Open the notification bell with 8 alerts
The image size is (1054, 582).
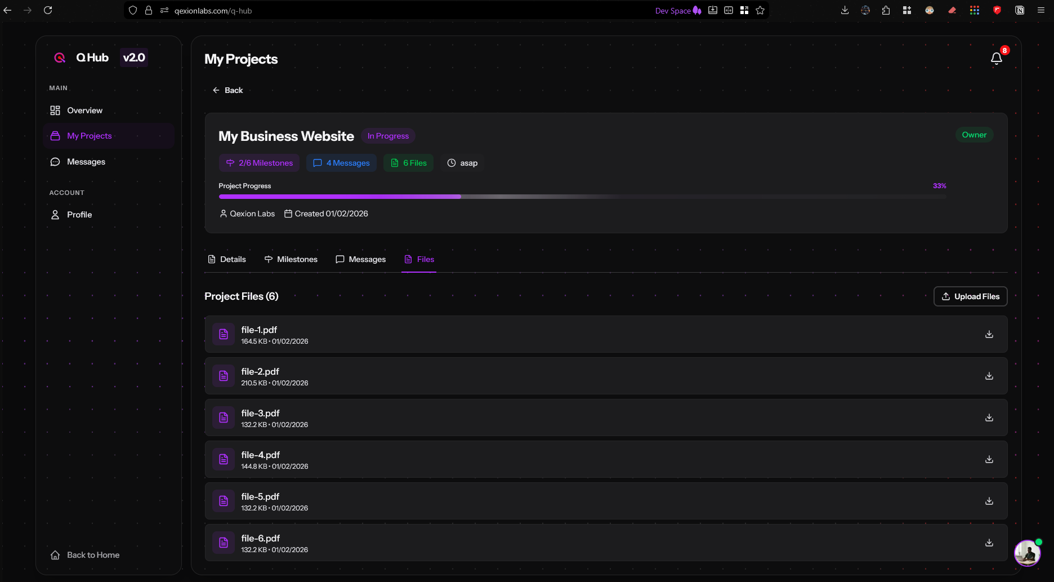(x=997, y=57)
